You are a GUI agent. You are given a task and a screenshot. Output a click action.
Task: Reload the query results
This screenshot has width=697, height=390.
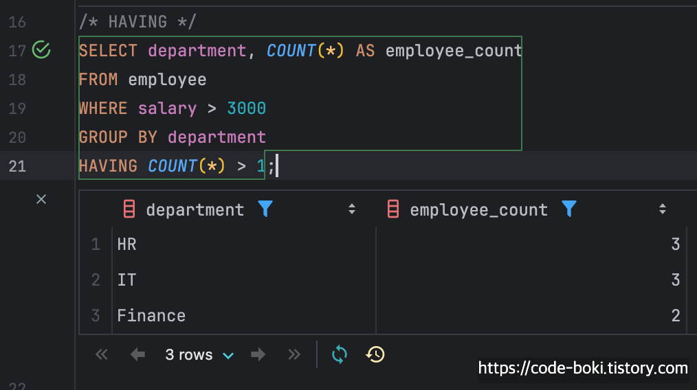tap(339, 354)
